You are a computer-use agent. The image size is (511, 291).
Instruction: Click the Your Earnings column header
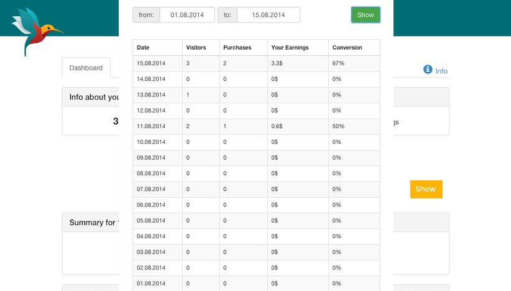pos(290,48)
